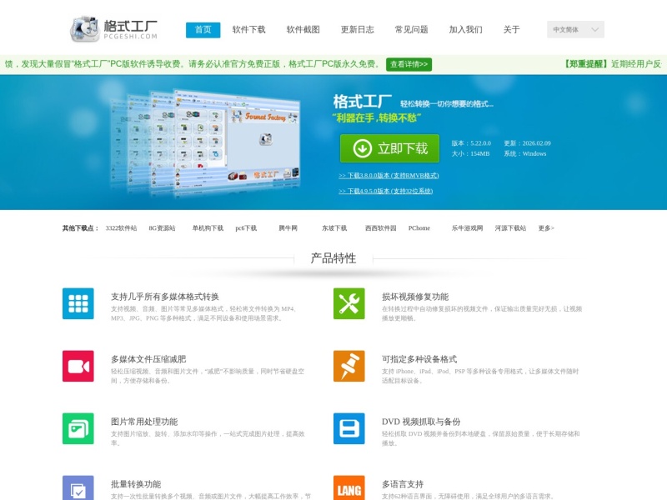Click heading 多媒体文件压缩减肥
667x500 pixels.
pos(148,359)
